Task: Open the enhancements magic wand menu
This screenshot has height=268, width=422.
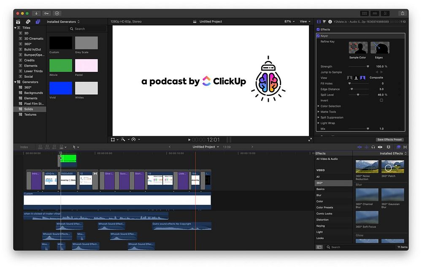Action: click(x=125, y=139)
